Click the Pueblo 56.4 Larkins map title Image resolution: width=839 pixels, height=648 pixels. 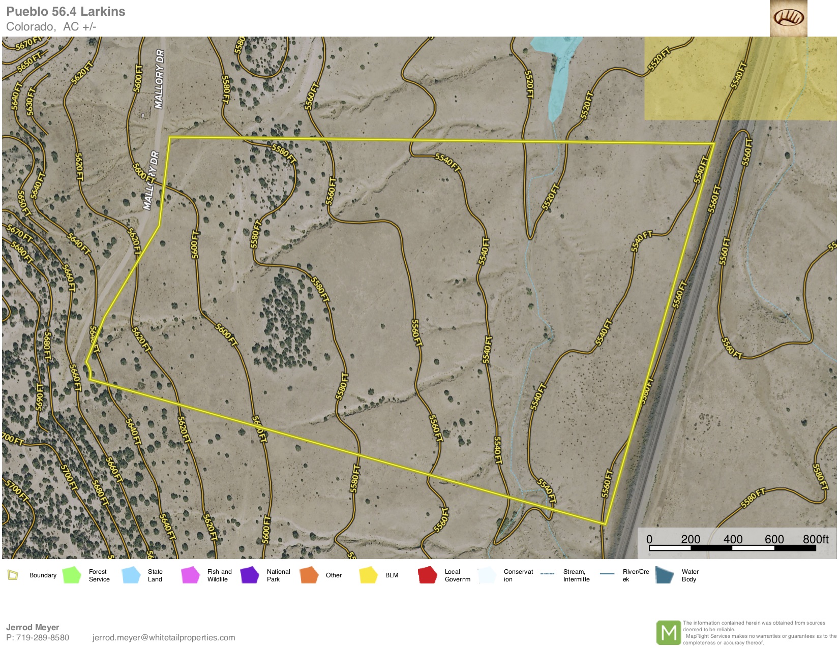click(66, 12)
